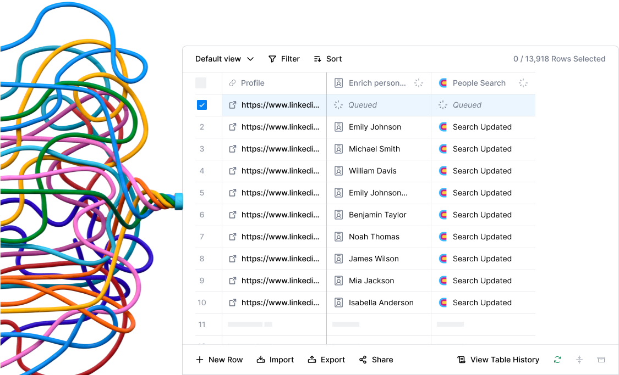
Task: Click the View Table History icon
Action: [x=461, y=360]
